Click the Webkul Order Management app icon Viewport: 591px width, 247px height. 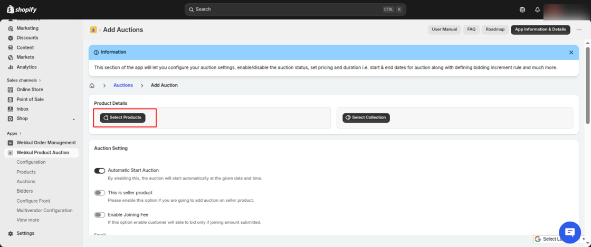click(10, 143)
